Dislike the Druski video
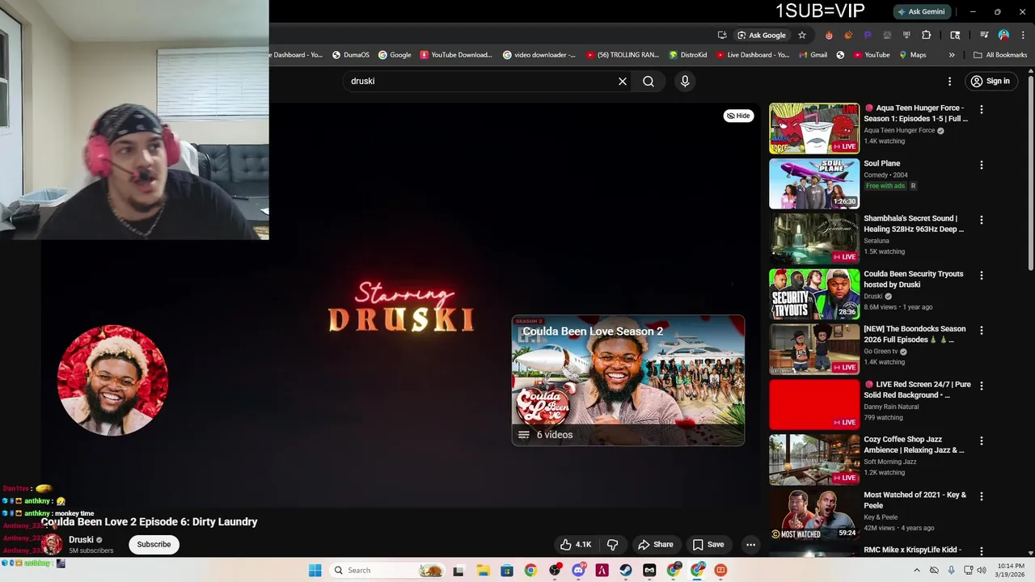Screen dimensions: 1035x582 tap(612, 544)
